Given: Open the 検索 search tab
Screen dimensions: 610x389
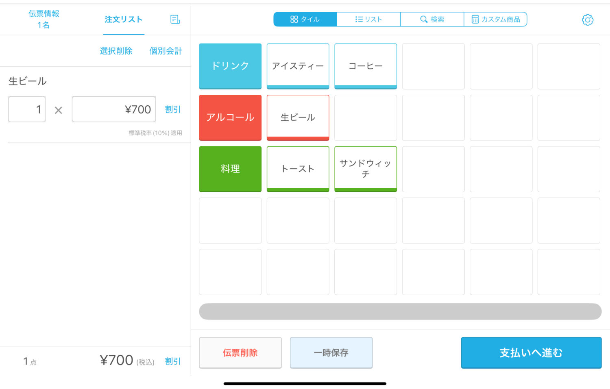Looking at the screenshot, I should [432, 19].
